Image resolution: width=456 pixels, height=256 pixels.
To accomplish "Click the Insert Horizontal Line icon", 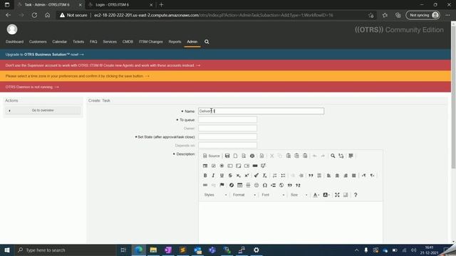I will tap(248, 185).
